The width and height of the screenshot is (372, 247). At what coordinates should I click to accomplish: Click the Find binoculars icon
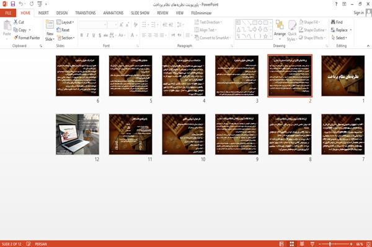[333, 22]
